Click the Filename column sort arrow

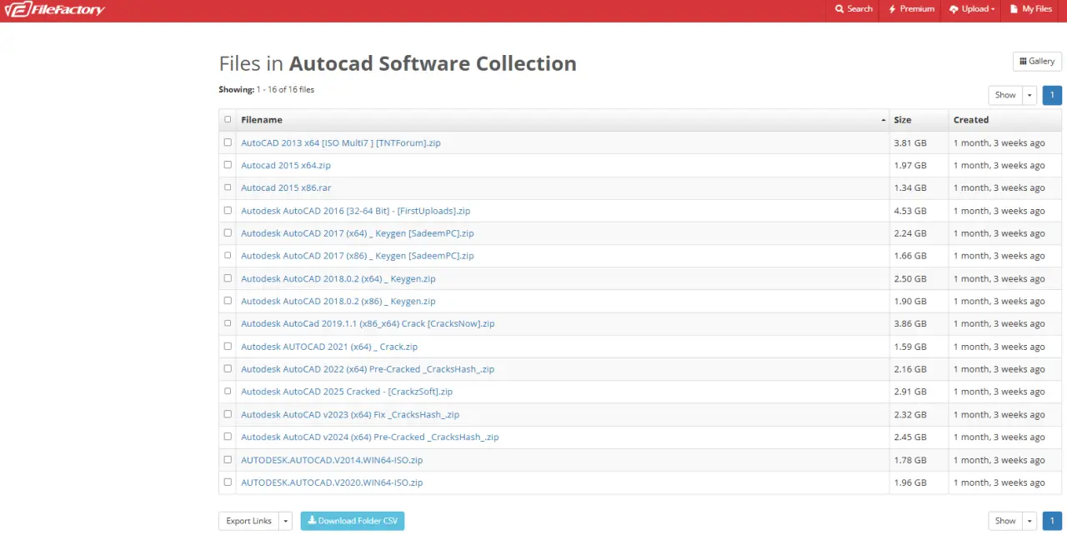click(x=884, y=120)
